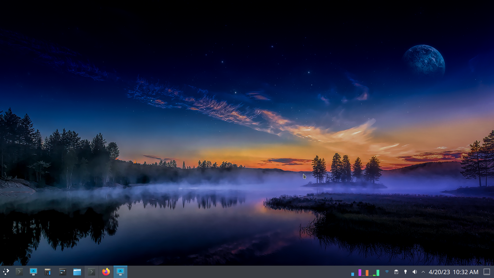Open the KDE application launcher menu
Viewport: 494px width, 278px height.
(x=6, y=272)
